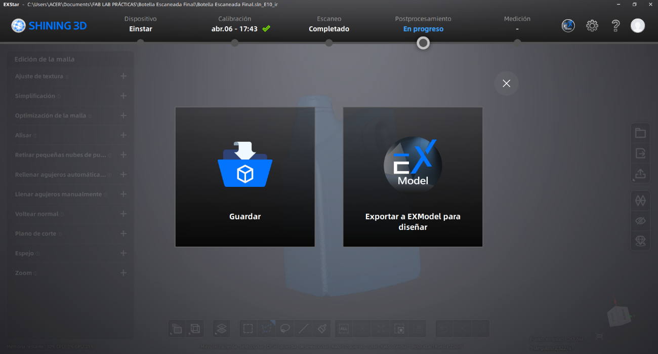Click the multi-layer selection icon
658x354 pixels.
click(x=222, y=329)
